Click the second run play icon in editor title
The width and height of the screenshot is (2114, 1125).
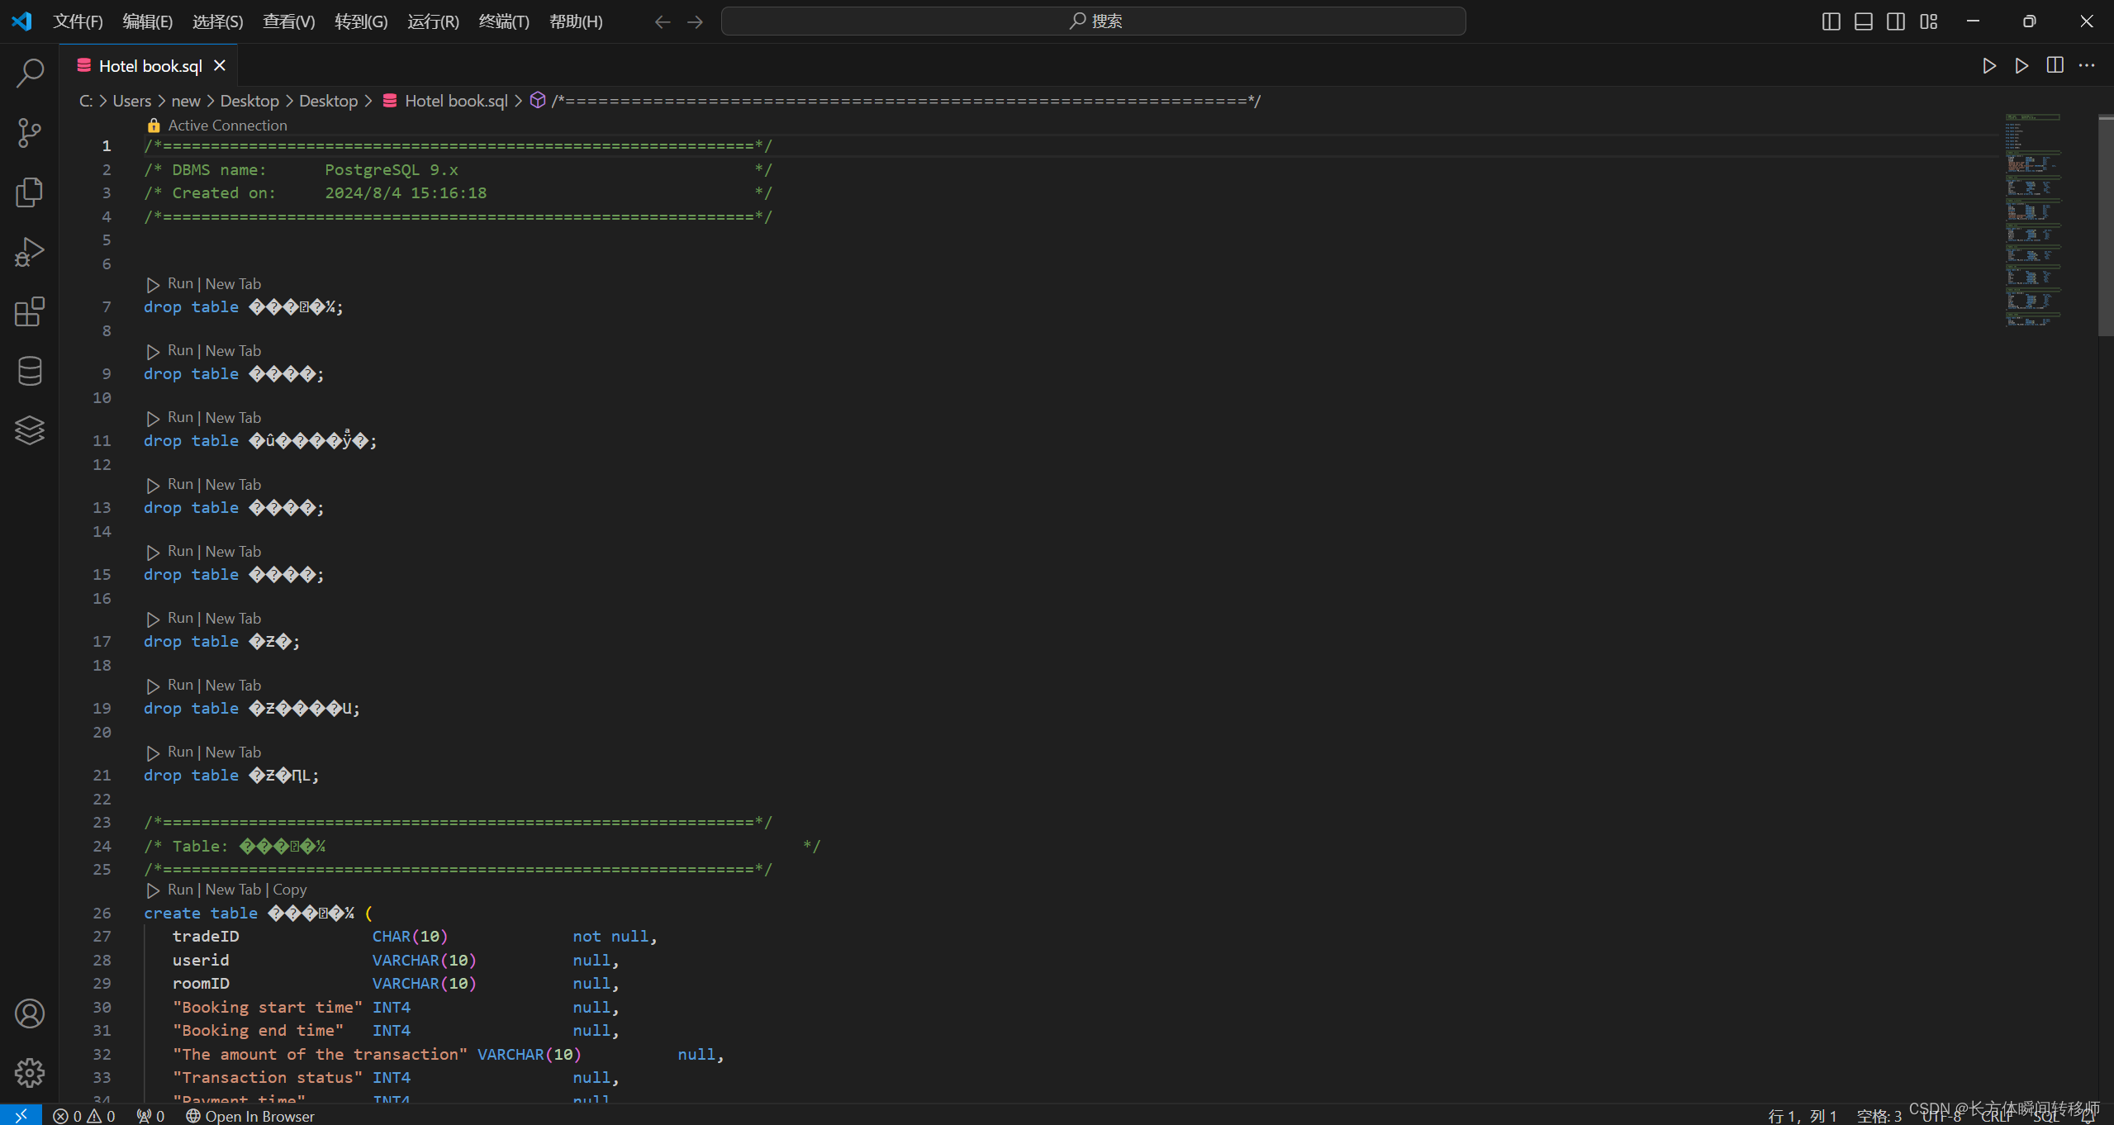click(x=2021, y=65)
